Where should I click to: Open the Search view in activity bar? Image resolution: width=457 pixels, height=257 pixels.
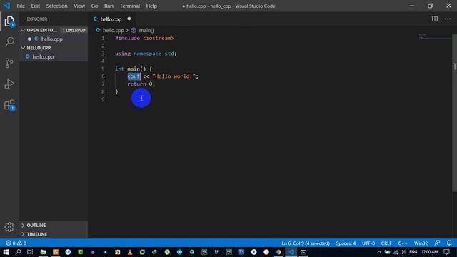point(9,42)
